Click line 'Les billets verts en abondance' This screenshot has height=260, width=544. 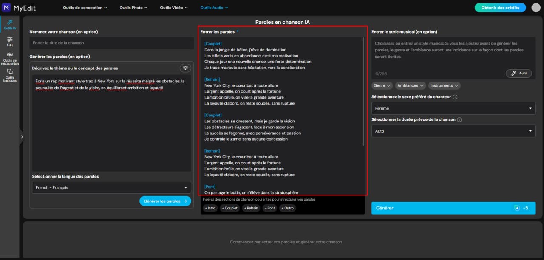point(251,56)
